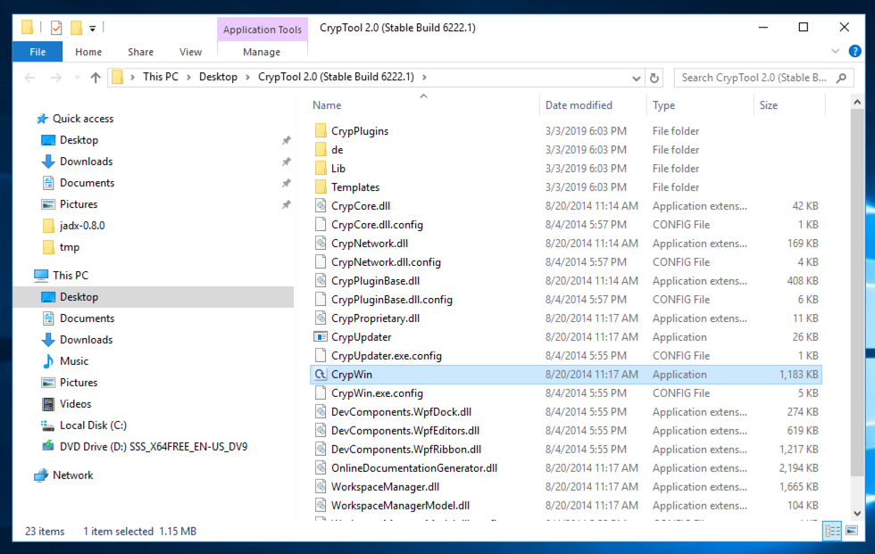
Task: Click the CrypCore.dll file icon
Action: point(321,206)
